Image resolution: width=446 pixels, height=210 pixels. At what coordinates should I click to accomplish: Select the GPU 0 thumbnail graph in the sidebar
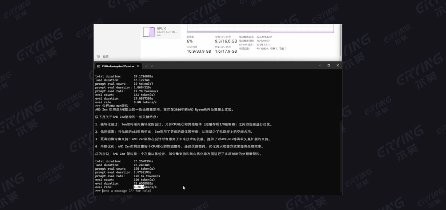click(148, 31)
